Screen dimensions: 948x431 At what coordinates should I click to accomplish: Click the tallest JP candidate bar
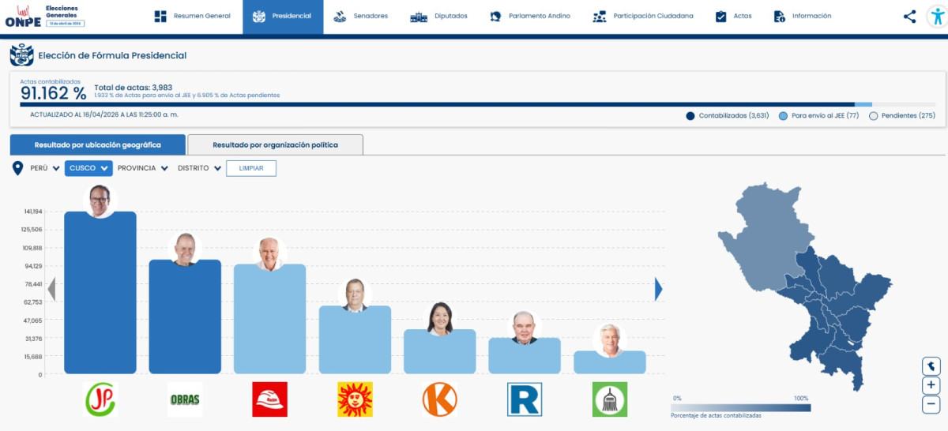tap(100, 292)
